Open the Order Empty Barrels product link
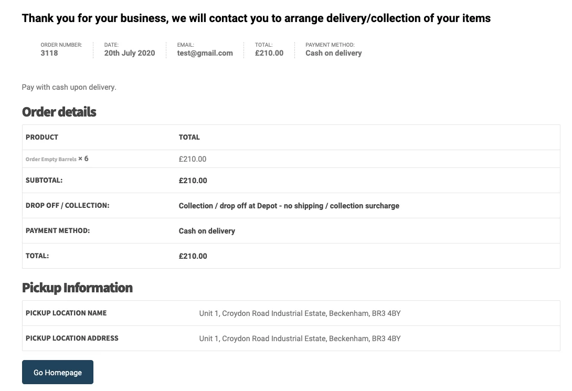 (x=51, y=159)
